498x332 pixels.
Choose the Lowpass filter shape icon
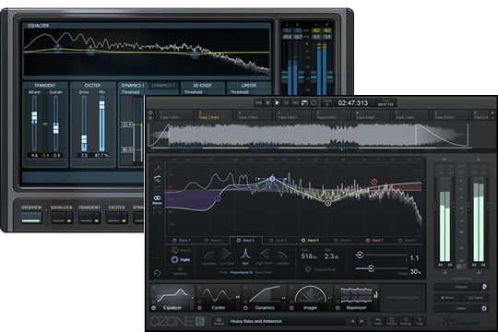pos(282,255)
